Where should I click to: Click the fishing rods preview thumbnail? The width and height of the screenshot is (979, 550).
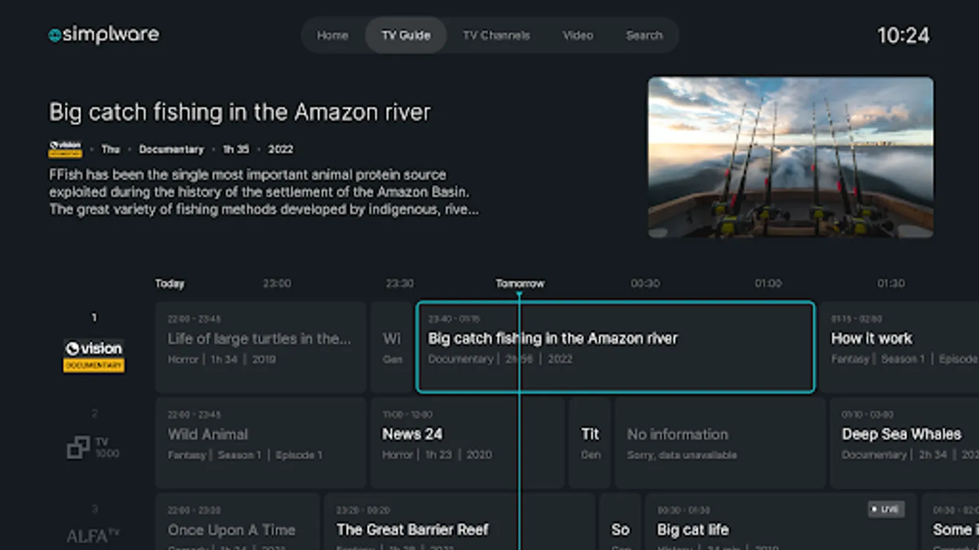pos(791,157)
